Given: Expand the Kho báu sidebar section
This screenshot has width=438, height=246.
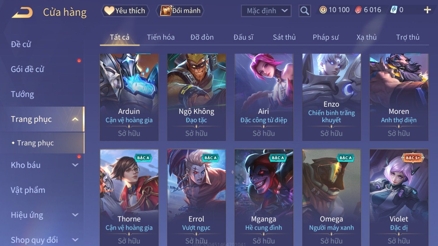Looking at the screenshot, I should 75,165.
